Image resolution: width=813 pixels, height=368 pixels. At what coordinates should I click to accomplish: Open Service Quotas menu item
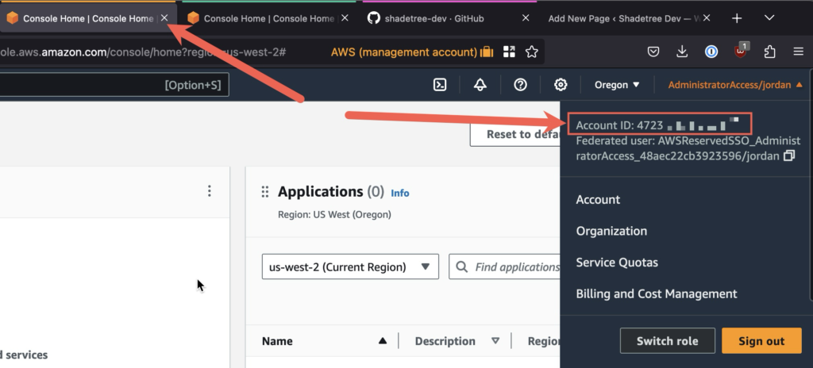tap(616, 263)
